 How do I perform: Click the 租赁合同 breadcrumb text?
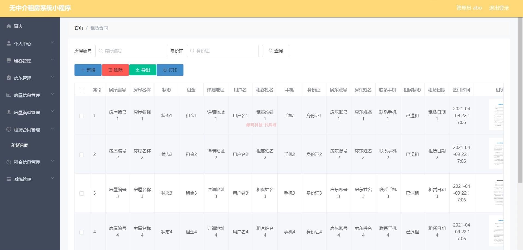click(x=99, y=28)
